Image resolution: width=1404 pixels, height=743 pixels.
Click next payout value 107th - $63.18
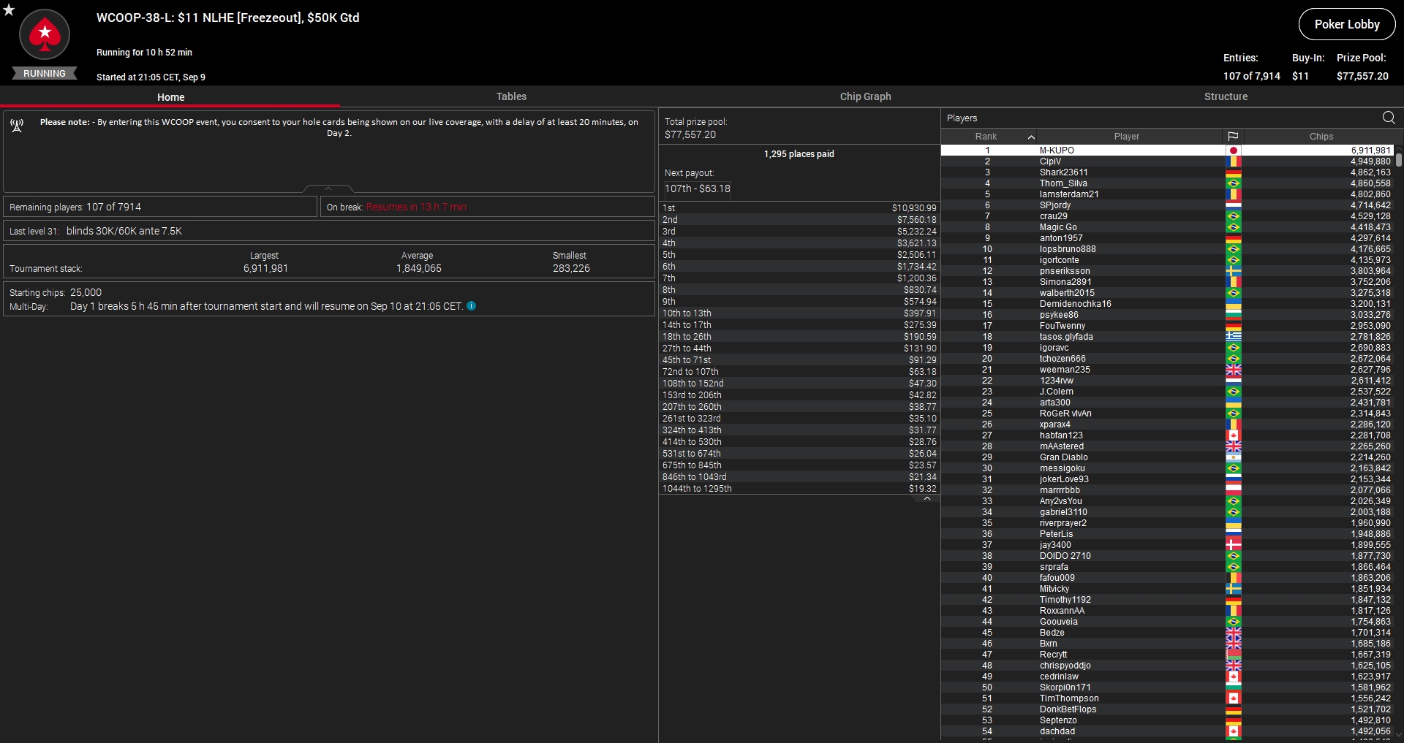697,188
